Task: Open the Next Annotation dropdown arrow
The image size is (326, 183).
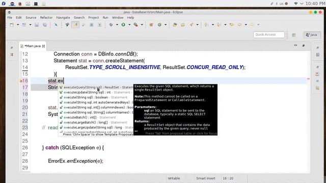Action: [213, 25]
